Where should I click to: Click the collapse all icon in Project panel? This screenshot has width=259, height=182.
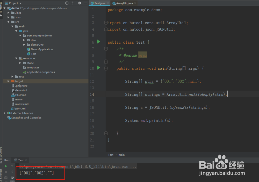[73, 3]
